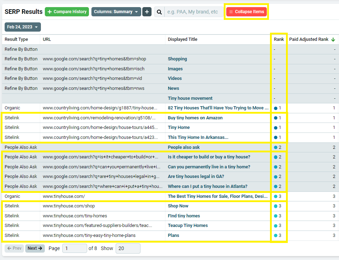This screenshot has width=339, height=260.
Task: Focus the SERP filter search field
Action: [194, 12]
